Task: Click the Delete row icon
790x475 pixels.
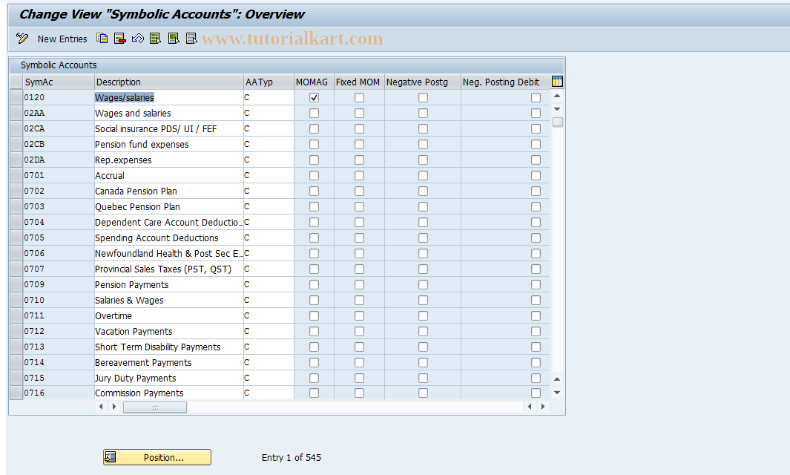Action: [120, 39]
